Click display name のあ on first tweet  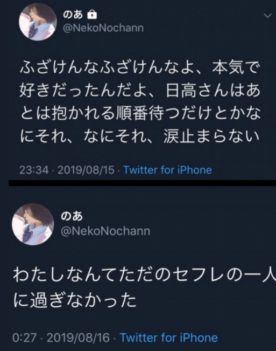click(x=73, y=15)
